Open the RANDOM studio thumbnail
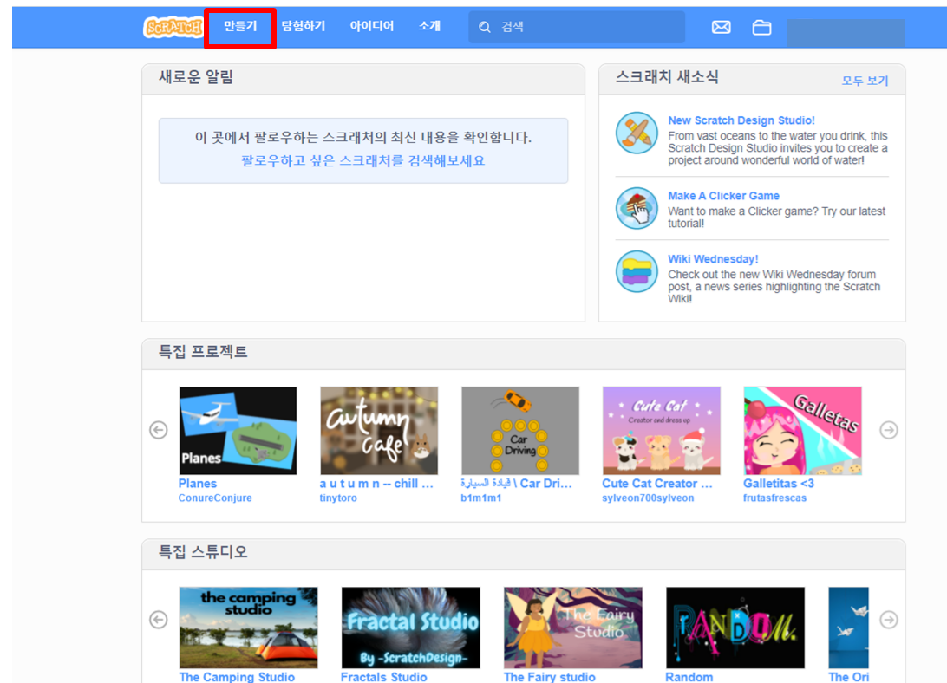 [x=735, y=628]
